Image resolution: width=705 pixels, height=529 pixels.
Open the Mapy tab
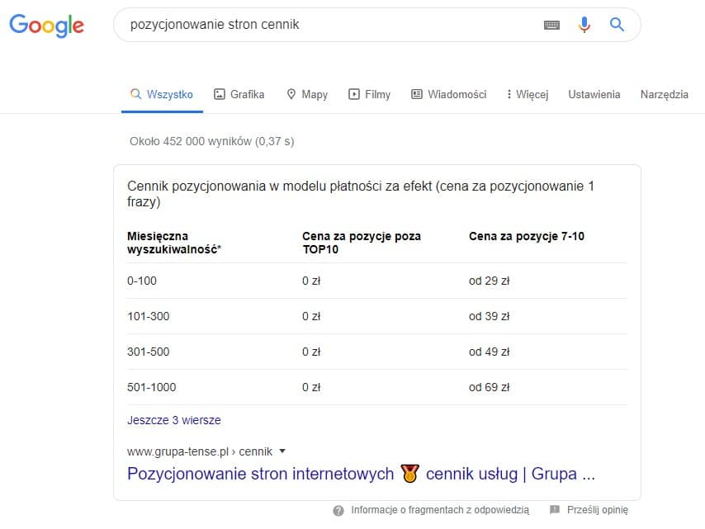pyautogui.click(x=306, y=94)
